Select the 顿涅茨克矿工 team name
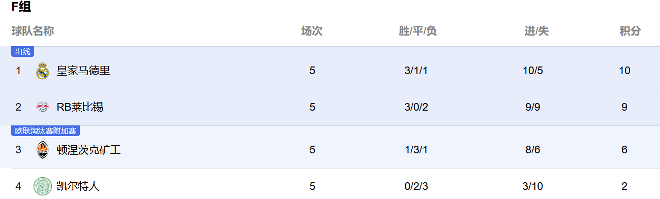660x199 pixels. [x=88, y=150]
